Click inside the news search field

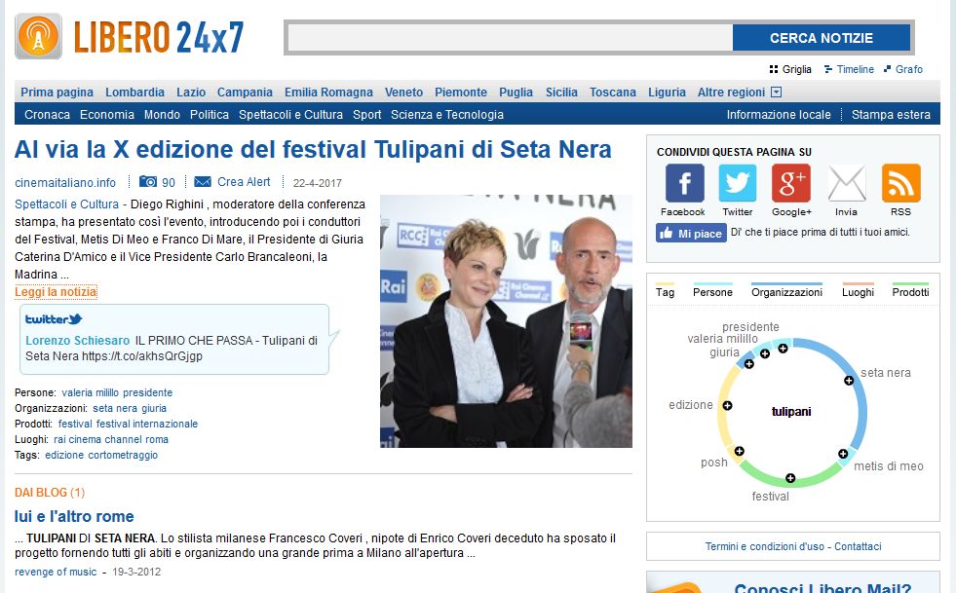click(510, 38)
